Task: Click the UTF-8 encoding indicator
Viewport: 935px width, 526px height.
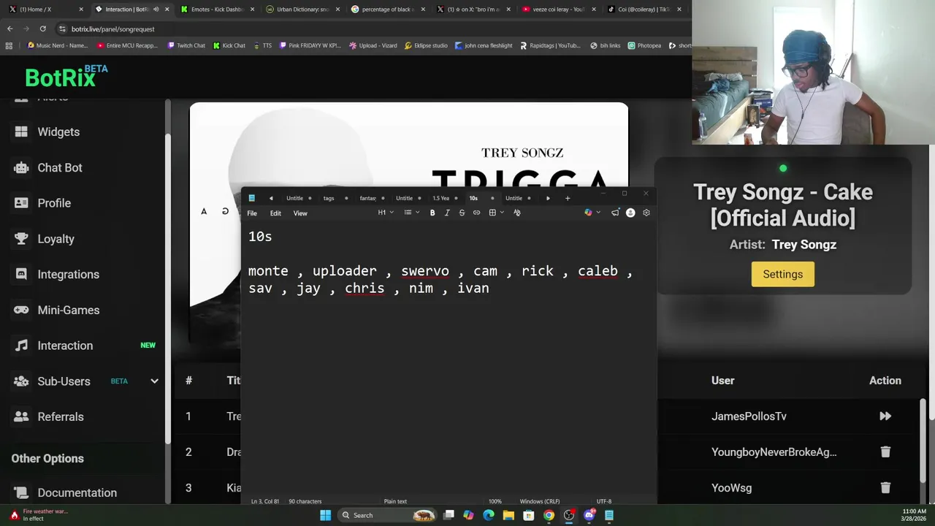Action: [604, 501]
